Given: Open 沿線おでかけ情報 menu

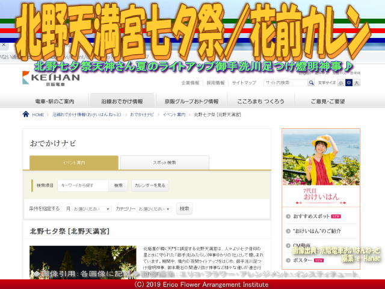Looking at the screenshot, I should pos(122,101).
